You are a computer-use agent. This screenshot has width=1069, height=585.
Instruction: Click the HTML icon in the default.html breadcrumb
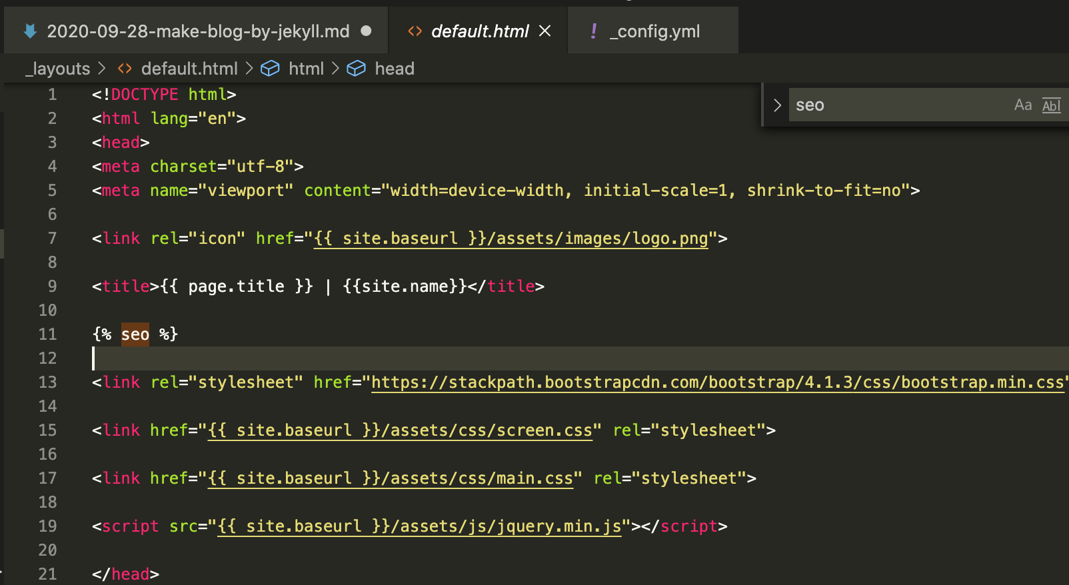pos(125,69)
